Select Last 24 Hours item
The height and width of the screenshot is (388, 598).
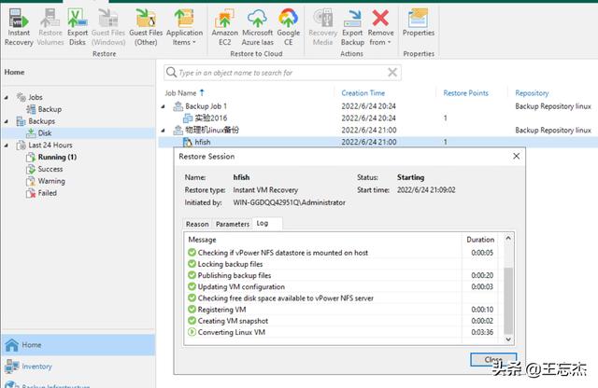[x=44, y=145]
